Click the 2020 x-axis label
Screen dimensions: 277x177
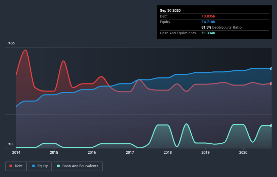click(x=243, y=152)
